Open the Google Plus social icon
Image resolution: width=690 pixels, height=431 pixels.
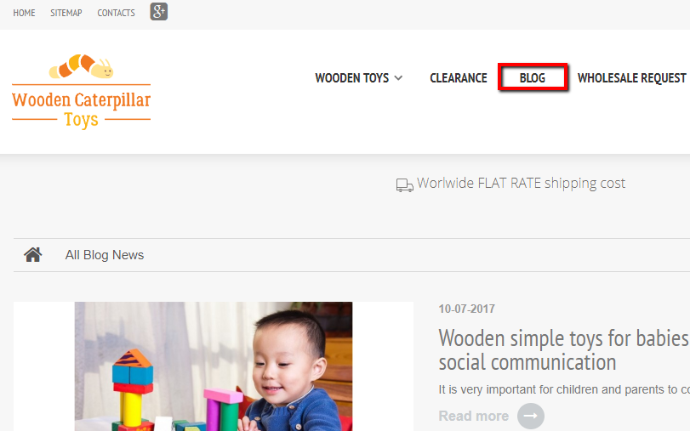point(159,12)
